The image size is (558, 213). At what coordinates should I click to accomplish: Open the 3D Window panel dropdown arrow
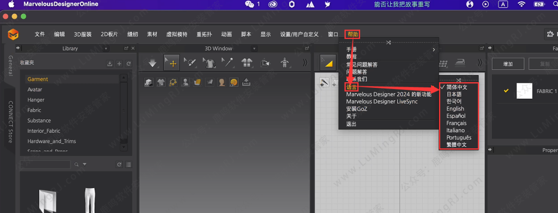(x=254, y=49)
